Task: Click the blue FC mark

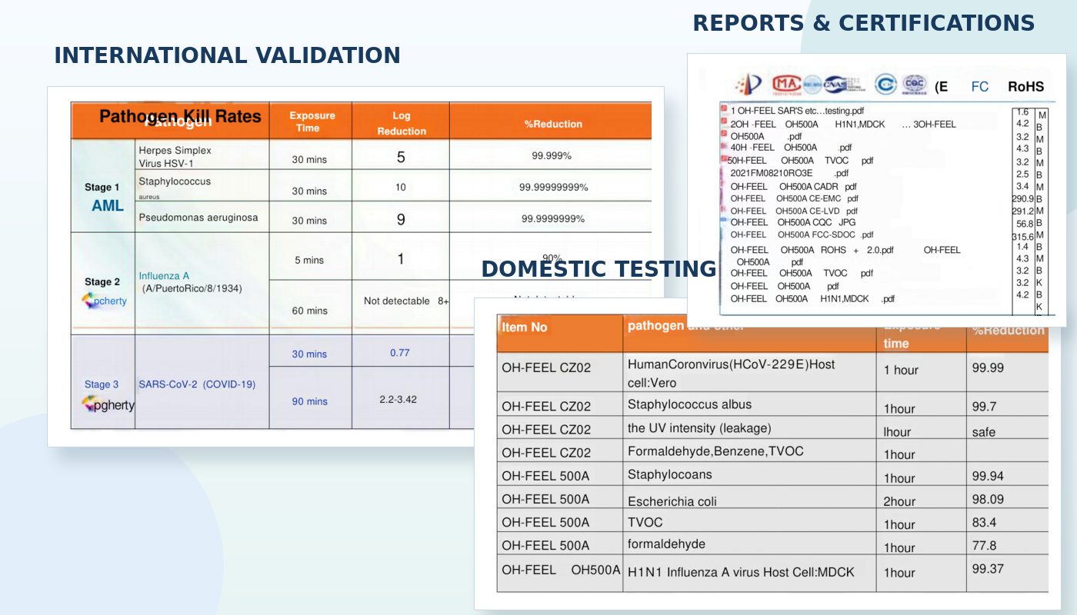Action: (980, 87)
